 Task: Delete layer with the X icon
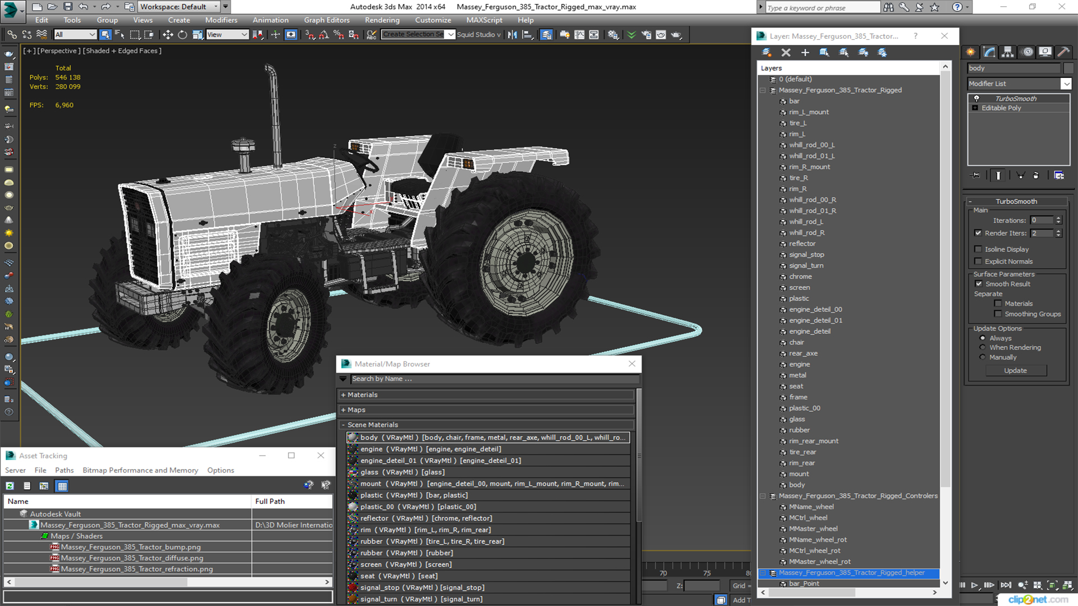coord(786,52)
